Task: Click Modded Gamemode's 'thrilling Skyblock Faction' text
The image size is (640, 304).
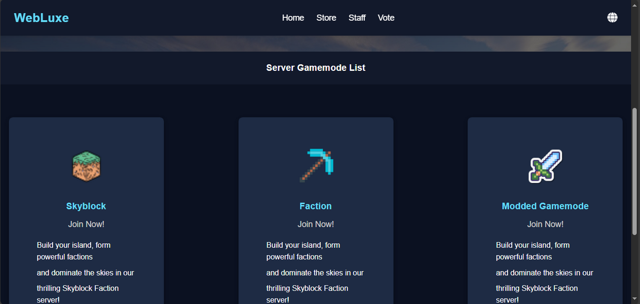Action: tap(537, 294)
